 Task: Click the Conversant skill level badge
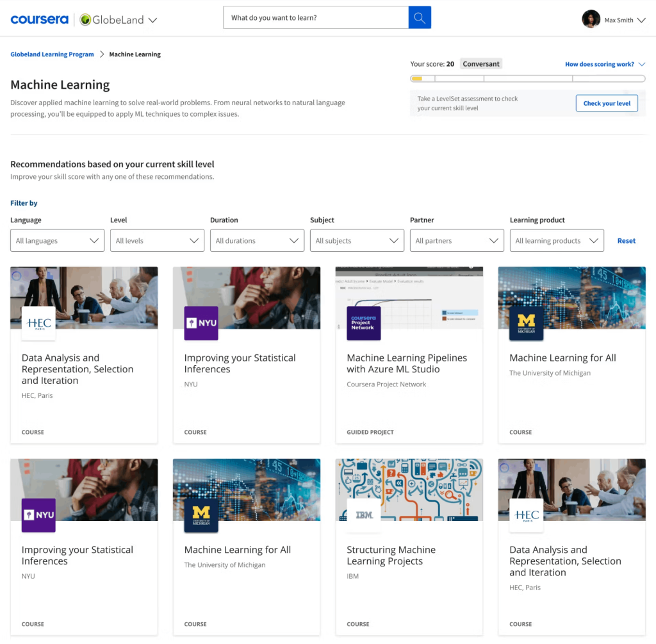pos(480,64)
